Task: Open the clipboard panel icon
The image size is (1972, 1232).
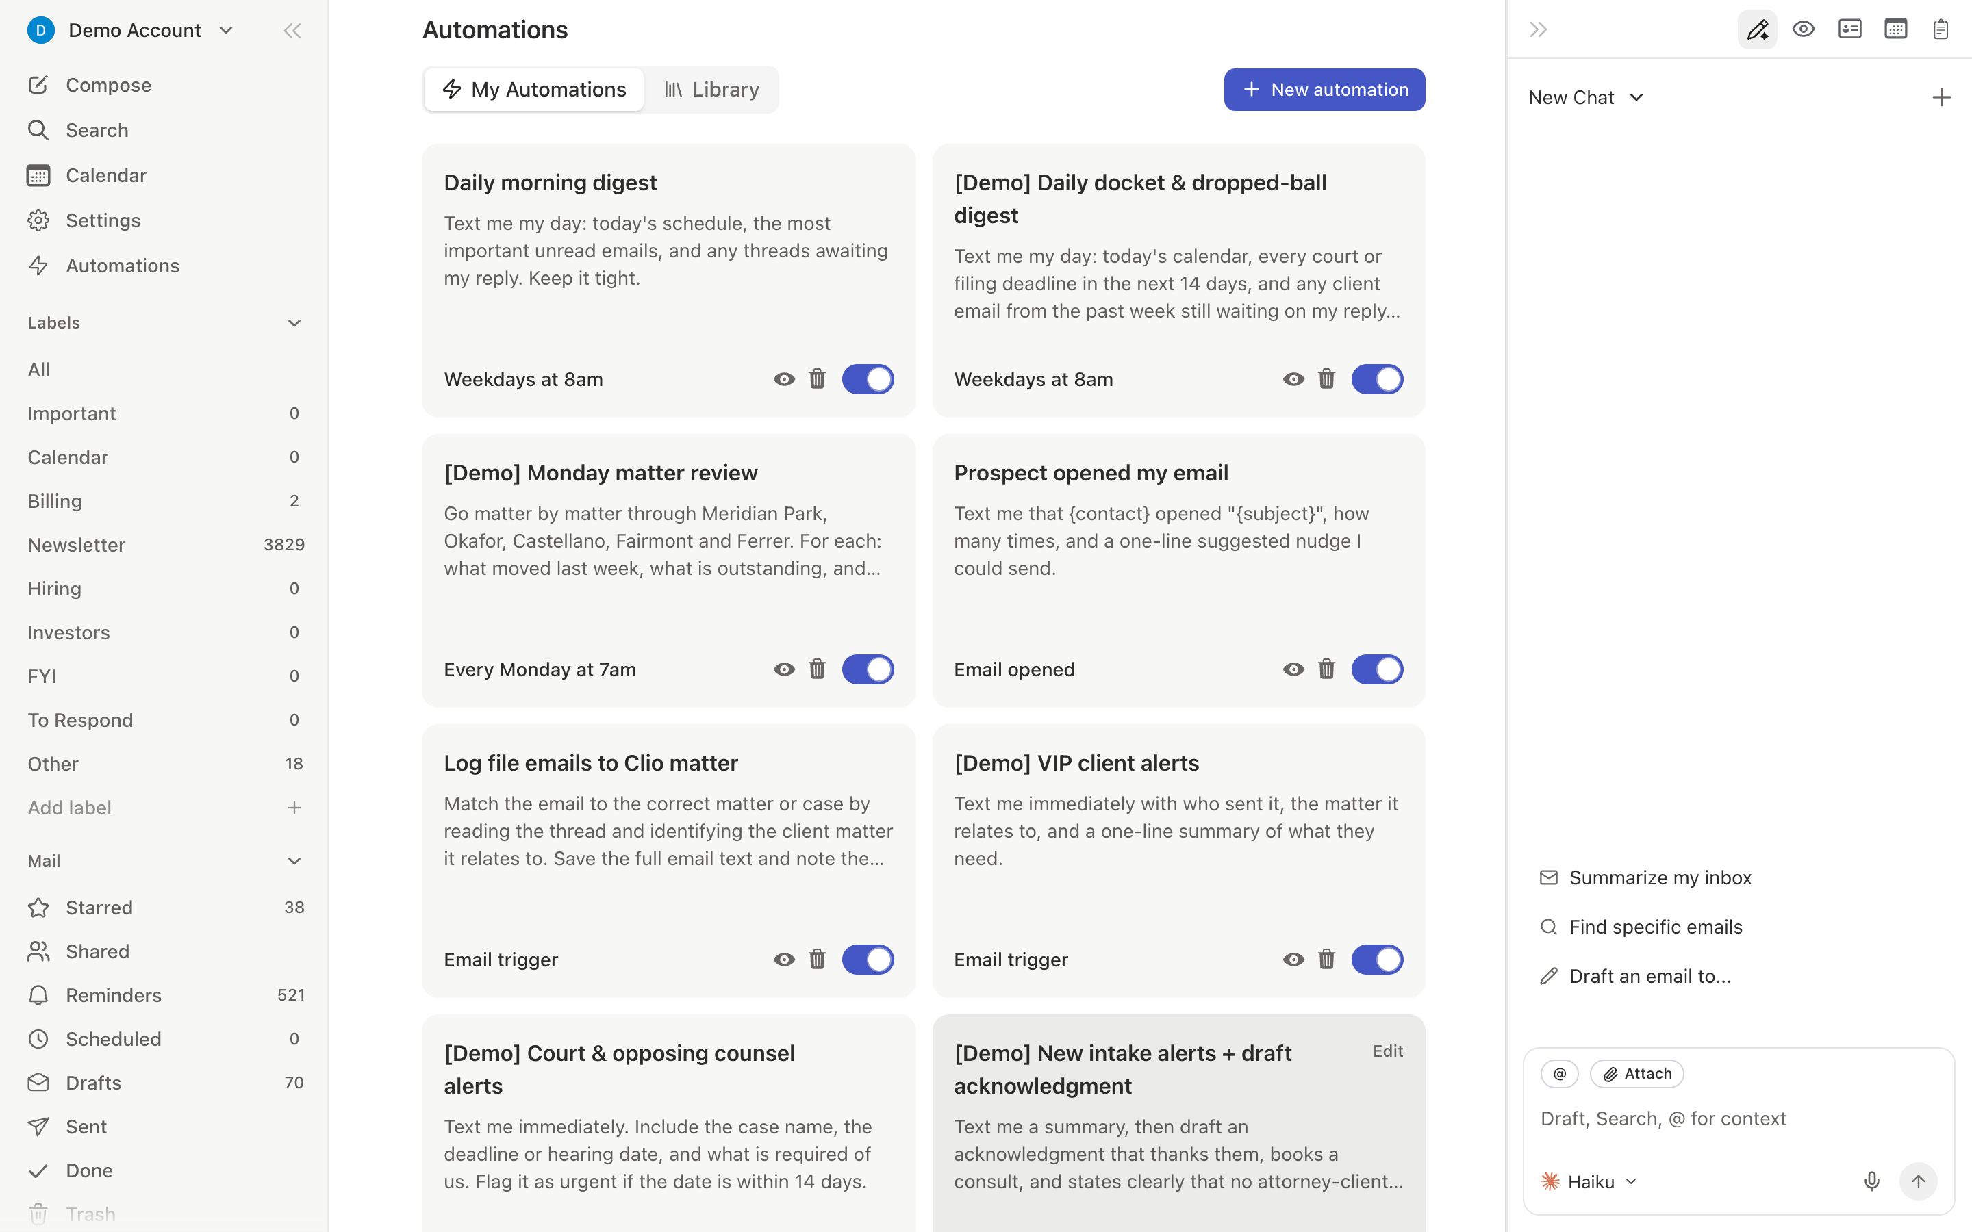Action: pos(1941,30)
